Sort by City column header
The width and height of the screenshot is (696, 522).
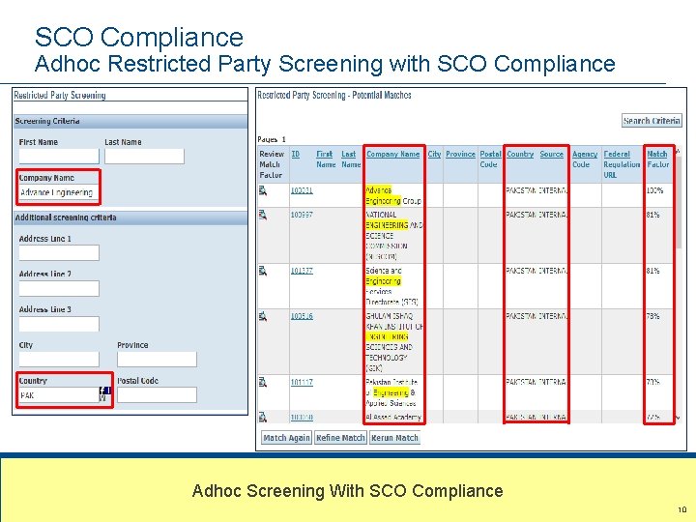(434, 154)
